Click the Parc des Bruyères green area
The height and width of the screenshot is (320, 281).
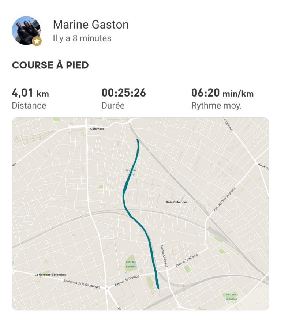tap(130, 264)
